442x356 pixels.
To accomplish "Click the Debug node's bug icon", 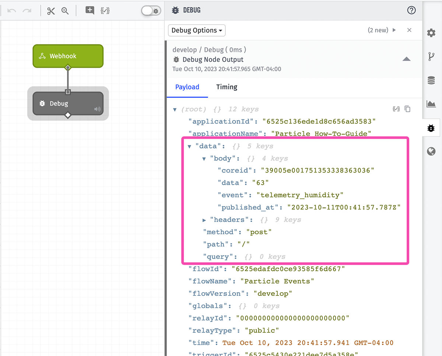I will point(42,104).
